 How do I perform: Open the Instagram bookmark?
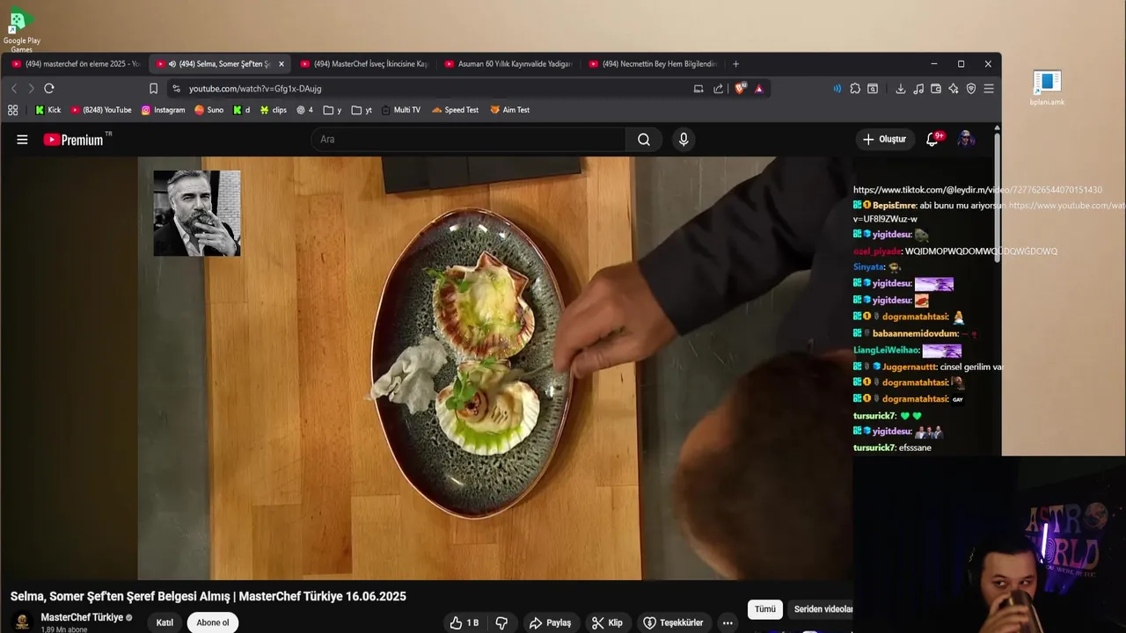164,110
